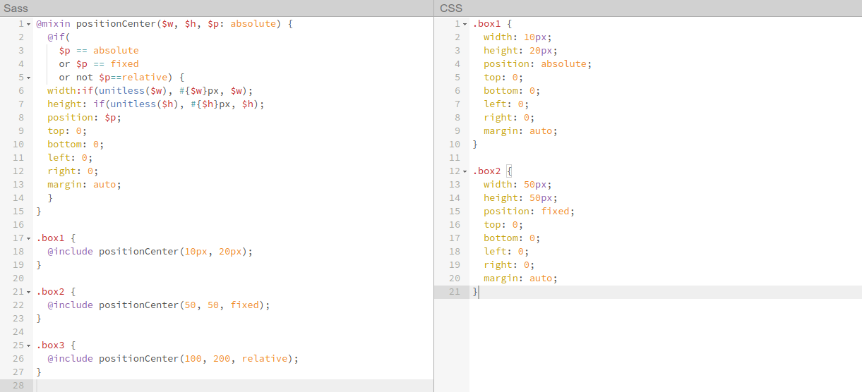Click 'or $p == fixed' on Sass line 4

coord(99,63)
